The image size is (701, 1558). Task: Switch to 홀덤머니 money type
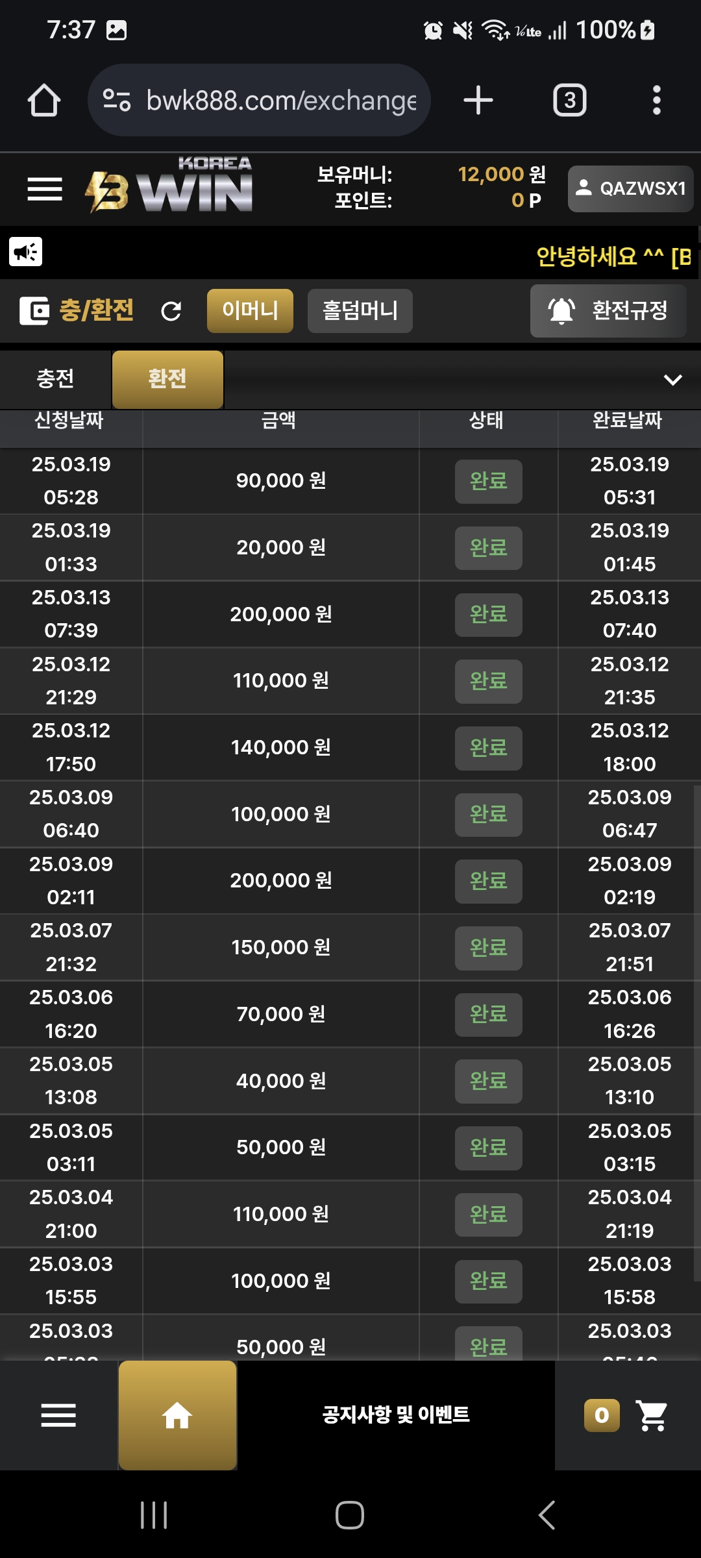[x=360, y=311]
